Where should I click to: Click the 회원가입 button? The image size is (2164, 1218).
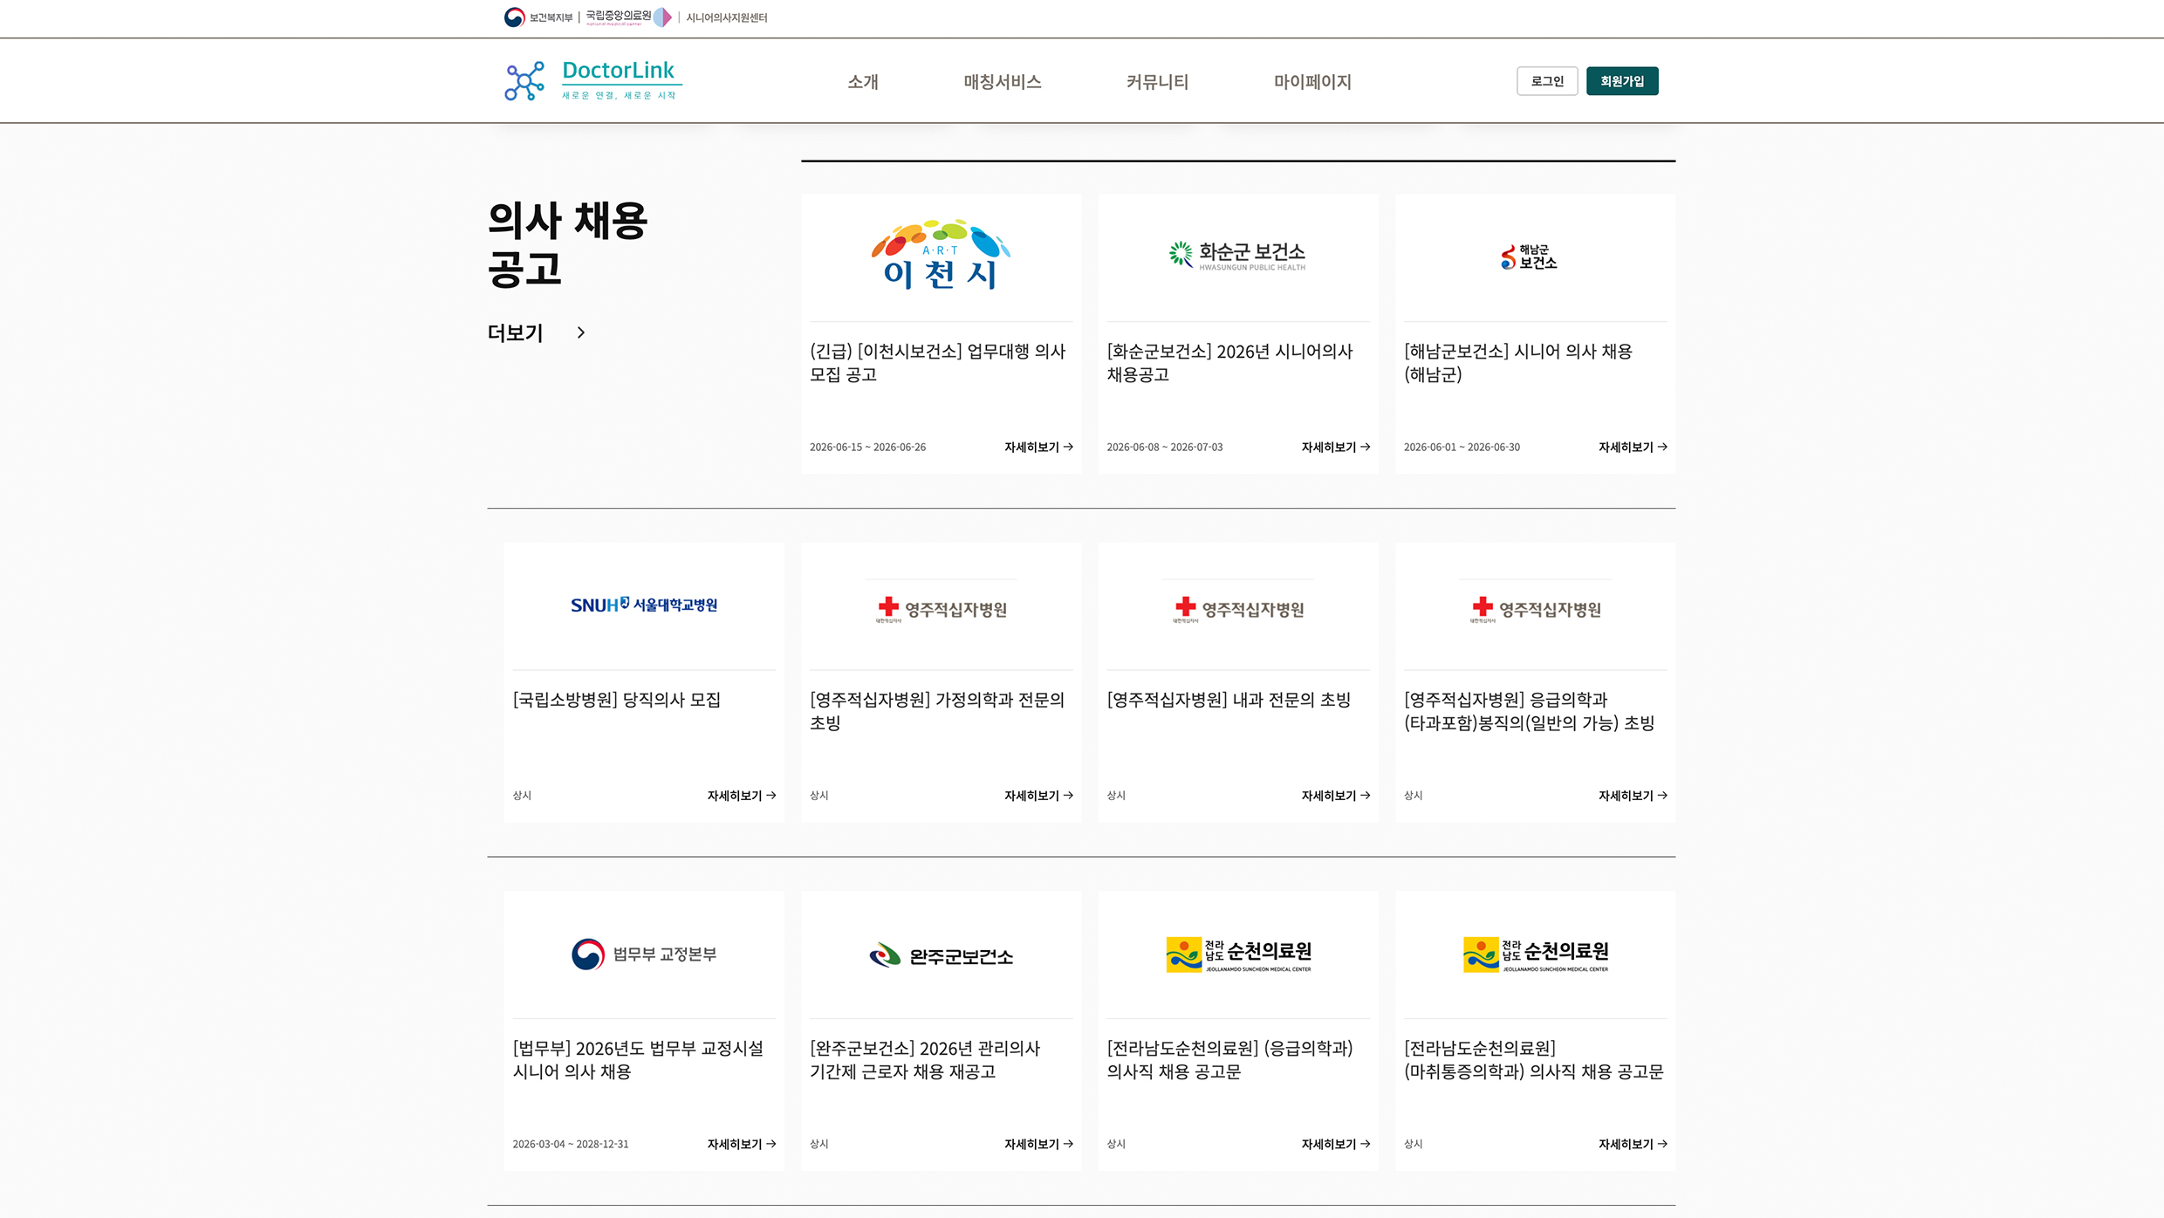point(1622,81)
